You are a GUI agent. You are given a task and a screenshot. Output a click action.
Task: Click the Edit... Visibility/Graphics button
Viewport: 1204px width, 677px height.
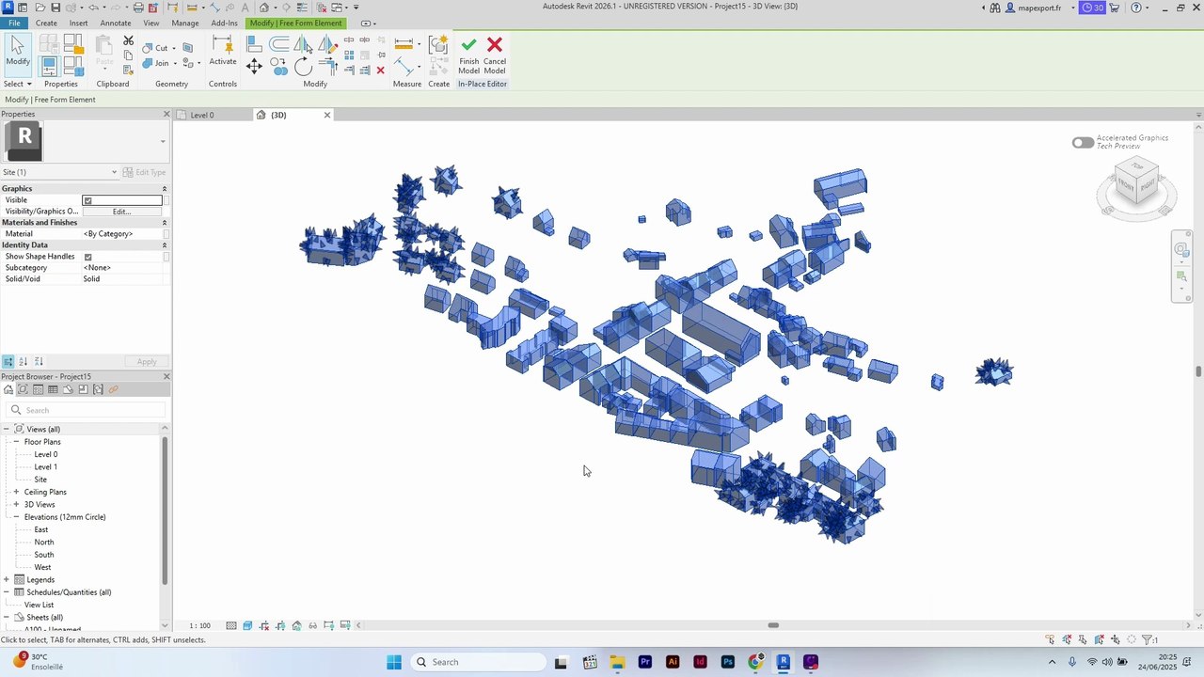[x=121, y=212]
